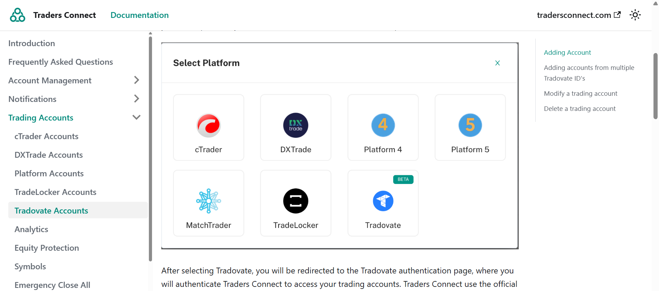The width and height of the screenshot is (659, 291).
Task: Click the page vertical scrollbar thumb
Action: [655, 86]
